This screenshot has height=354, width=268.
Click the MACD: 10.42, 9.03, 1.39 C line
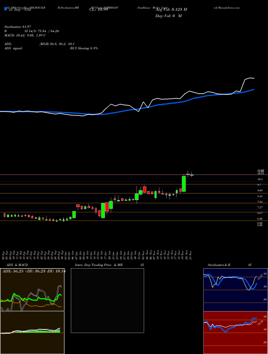(x=25, y=35)
